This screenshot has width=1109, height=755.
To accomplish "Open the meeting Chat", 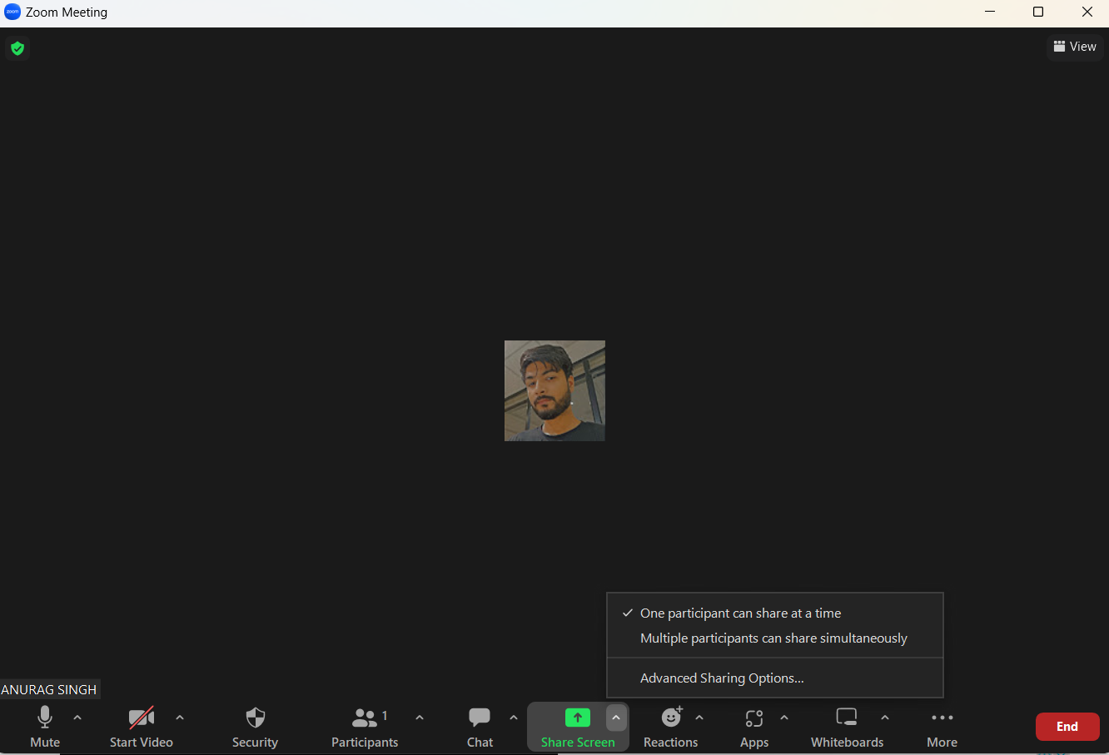I will 480,726.
